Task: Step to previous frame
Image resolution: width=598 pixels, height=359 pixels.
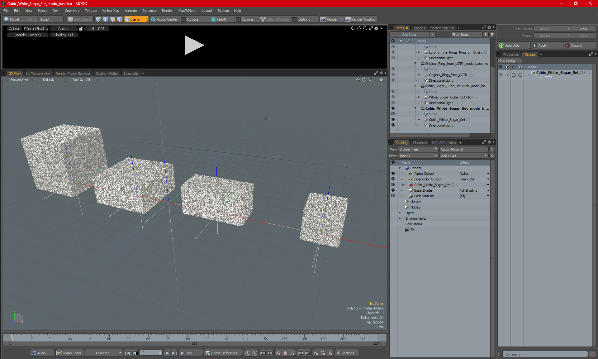Action: pyautogui.click(x=135, y=353)
